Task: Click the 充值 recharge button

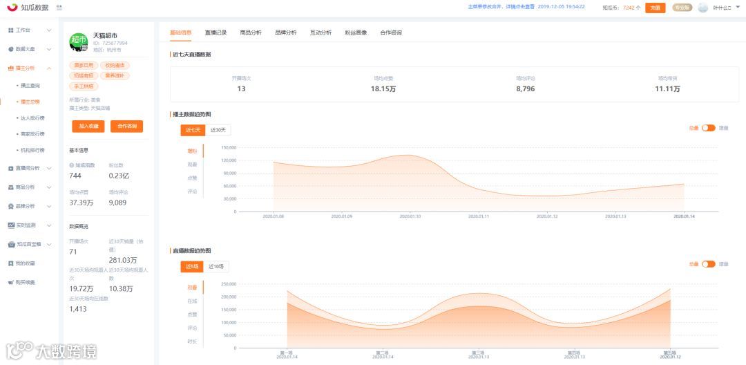Action: coord(655,8)
